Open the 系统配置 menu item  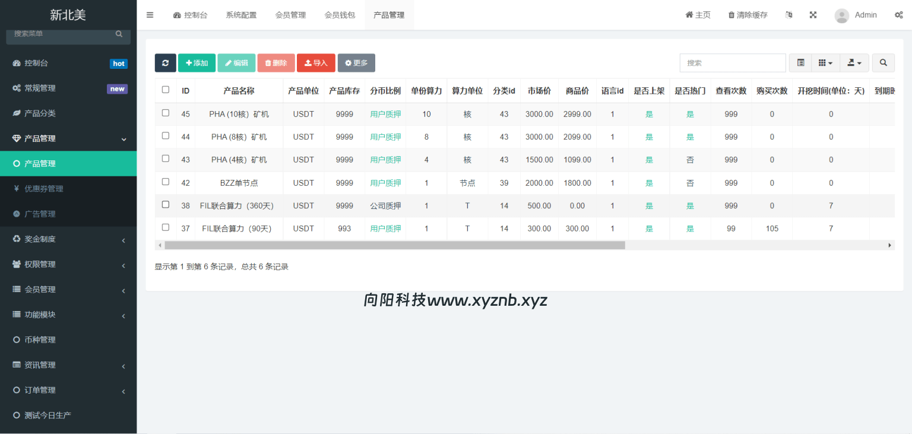click(241, 15)
